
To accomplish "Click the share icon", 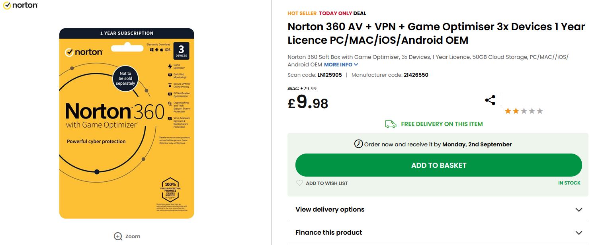I will (490, 100).
